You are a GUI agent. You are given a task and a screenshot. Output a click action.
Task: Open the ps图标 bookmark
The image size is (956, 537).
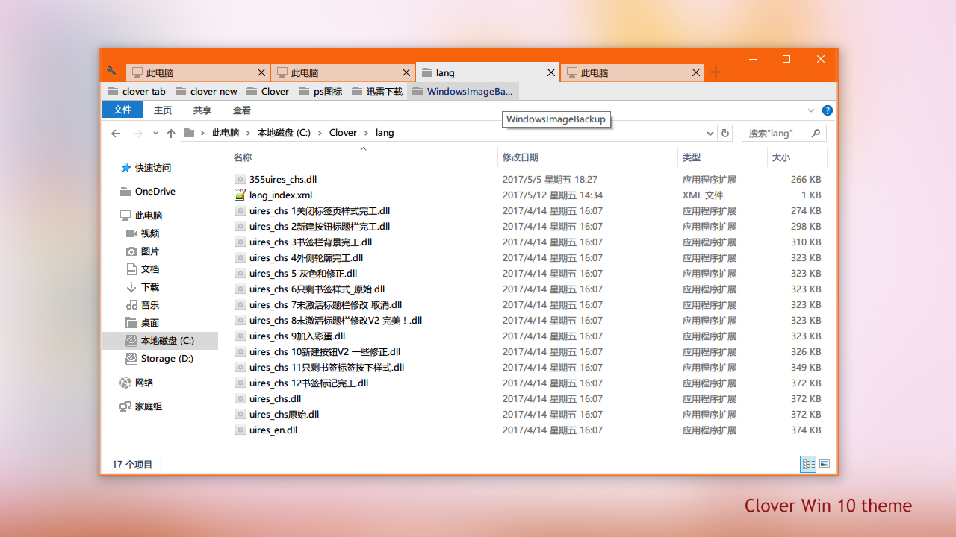click(320, 92)
